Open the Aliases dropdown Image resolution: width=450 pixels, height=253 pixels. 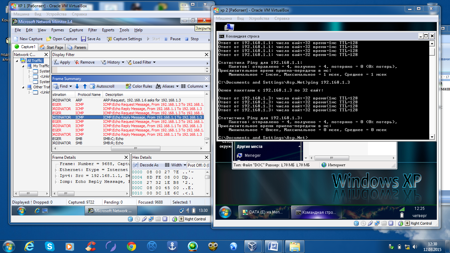point(167,86)
